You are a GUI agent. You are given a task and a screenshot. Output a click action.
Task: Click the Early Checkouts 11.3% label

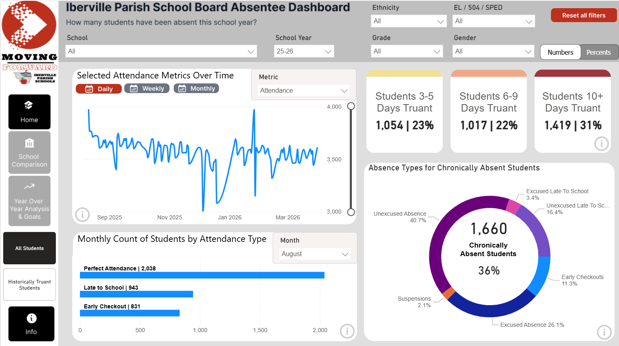pyautogui.click(x=582, y=280)
